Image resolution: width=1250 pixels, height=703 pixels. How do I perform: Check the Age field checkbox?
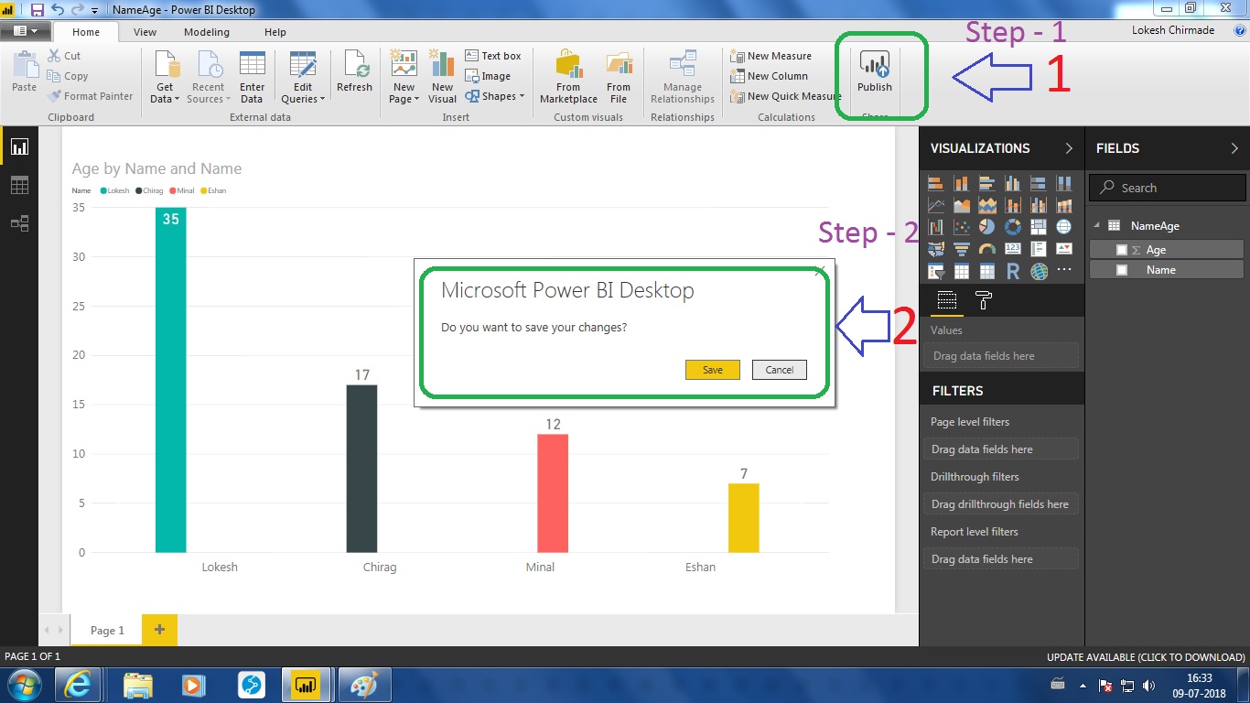tap(1122, 250)
